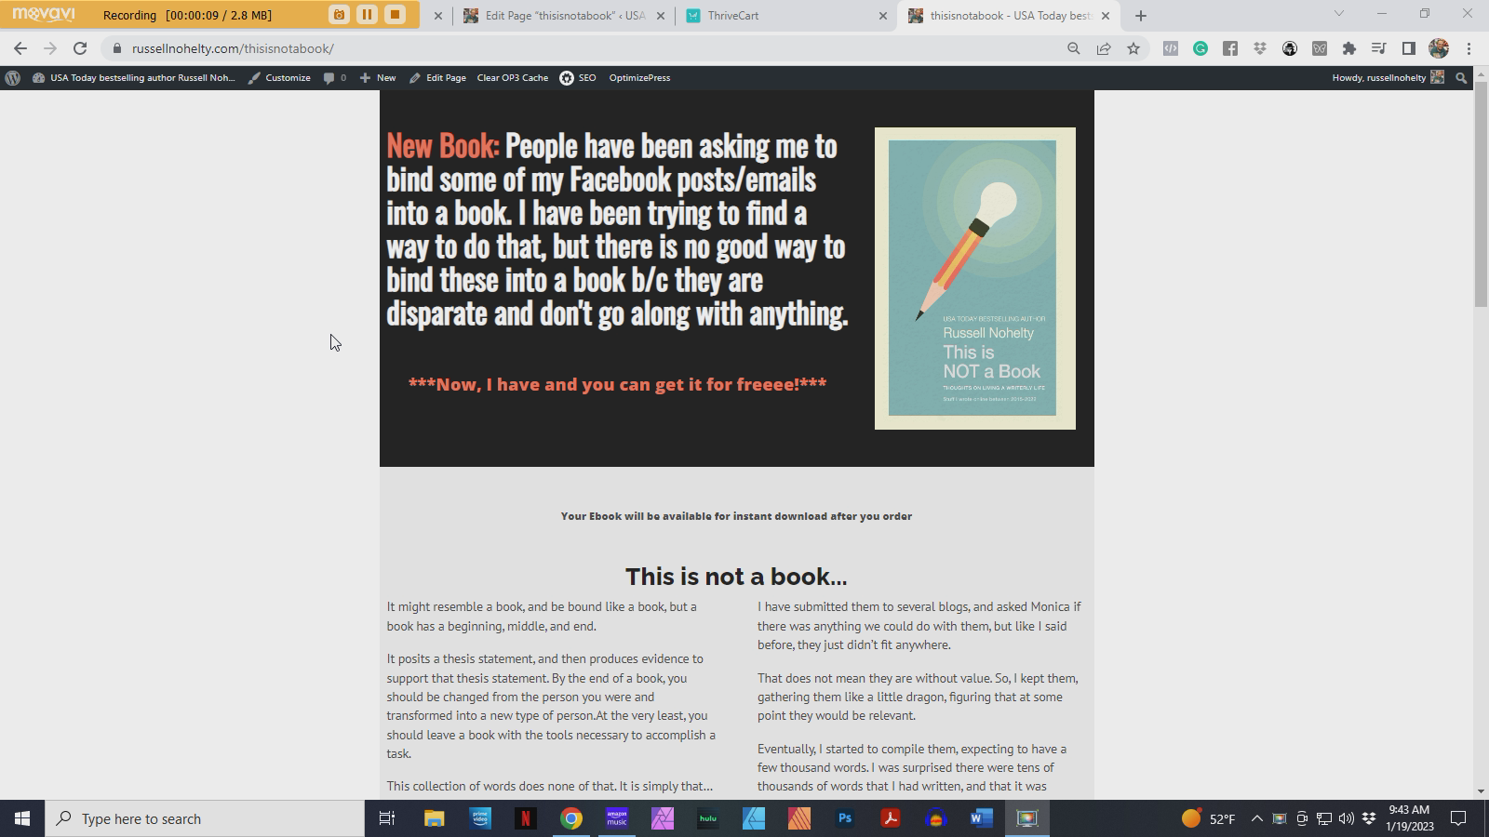
Task: Open the Grammarly extension
Action: tap(1201, 48)
